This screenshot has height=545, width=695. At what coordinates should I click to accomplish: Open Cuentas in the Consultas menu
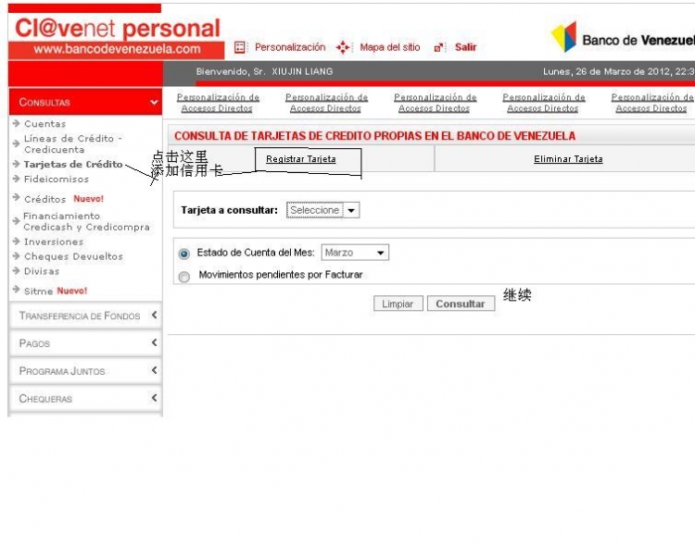[x=45, y=123]
